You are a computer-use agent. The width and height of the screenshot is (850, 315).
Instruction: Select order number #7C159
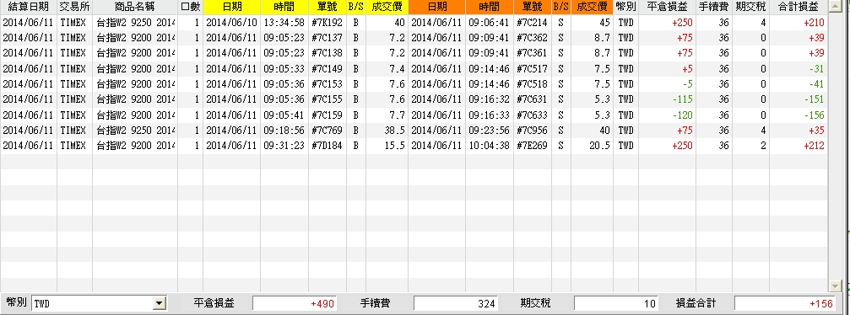(327, 115)
